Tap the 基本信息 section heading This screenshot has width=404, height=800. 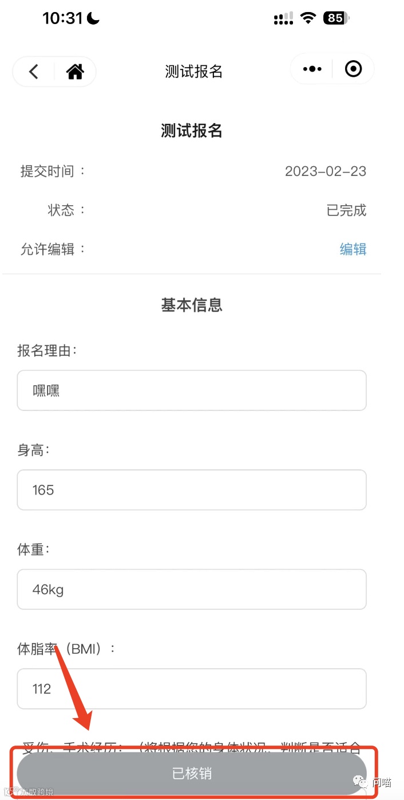[x=192, y=305]
